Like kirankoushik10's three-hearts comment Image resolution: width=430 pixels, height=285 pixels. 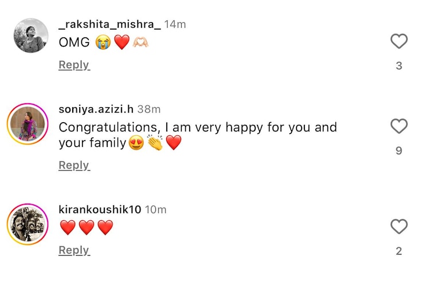[x=398, y=227]
